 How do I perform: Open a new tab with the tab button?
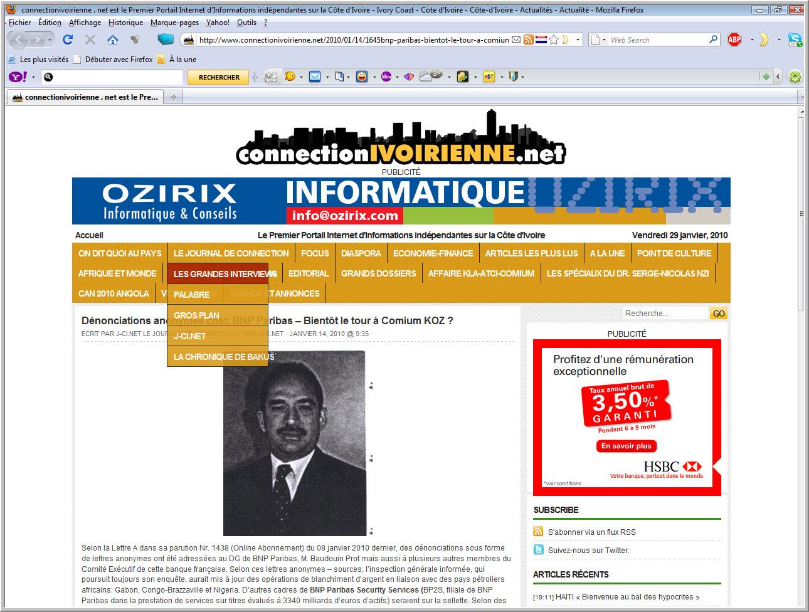click(x=174, y=97)
